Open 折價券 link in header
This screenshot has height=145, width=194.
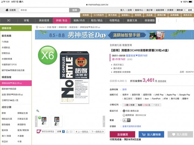[x=170, y=10]
